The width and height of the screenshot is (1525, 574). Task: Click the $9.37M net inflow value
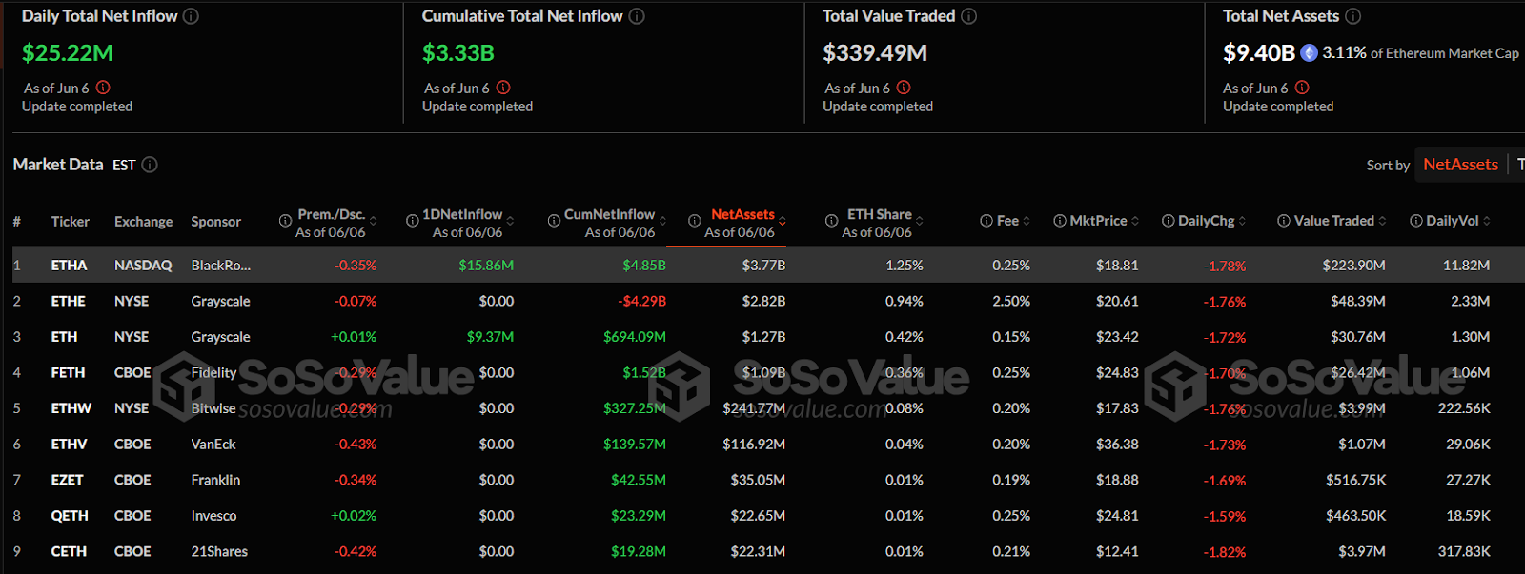click(x=490, y=337)
